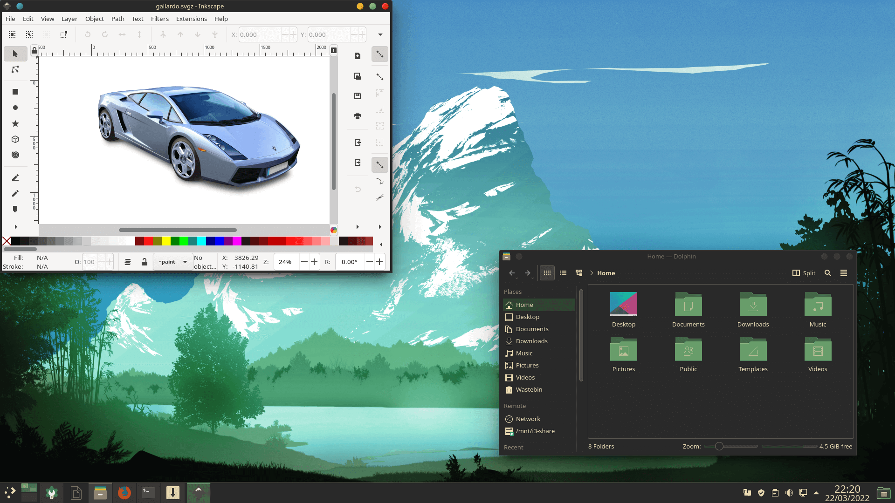The height and width of the screenshot is (503, 895).
Task: Launch Firefox from the taskbar
Action: click(124, 493)
